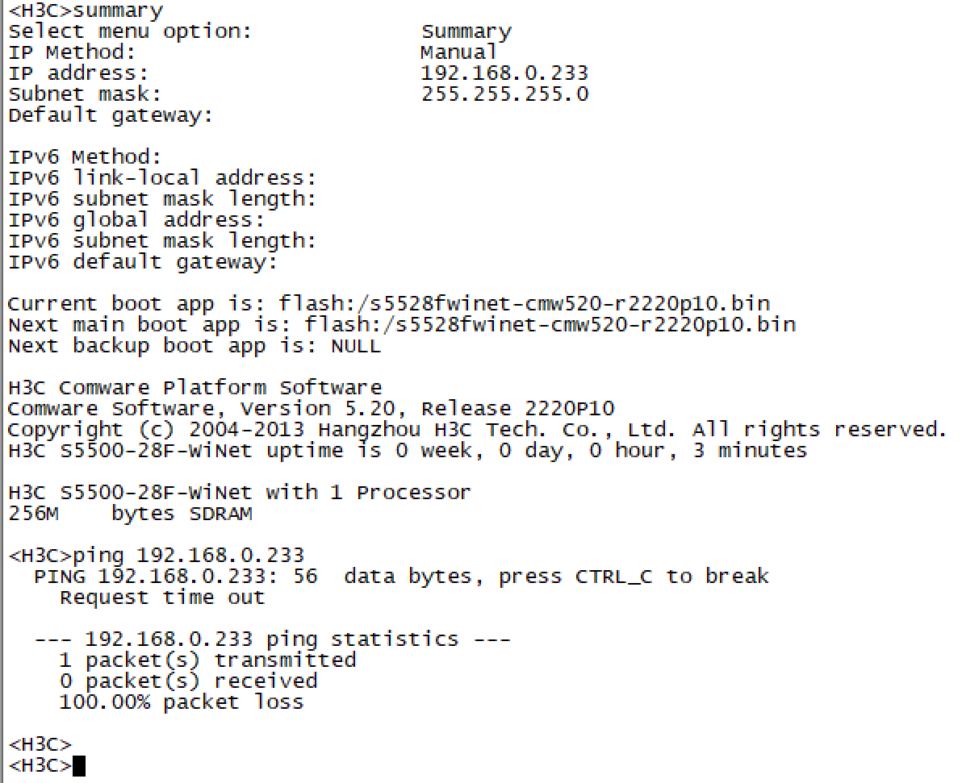Image resolution: width=962 pixels, height=783 pixels.
Task: Click the NULL backup boot app value
Action: pyautogui.click(x=355, y=346)
